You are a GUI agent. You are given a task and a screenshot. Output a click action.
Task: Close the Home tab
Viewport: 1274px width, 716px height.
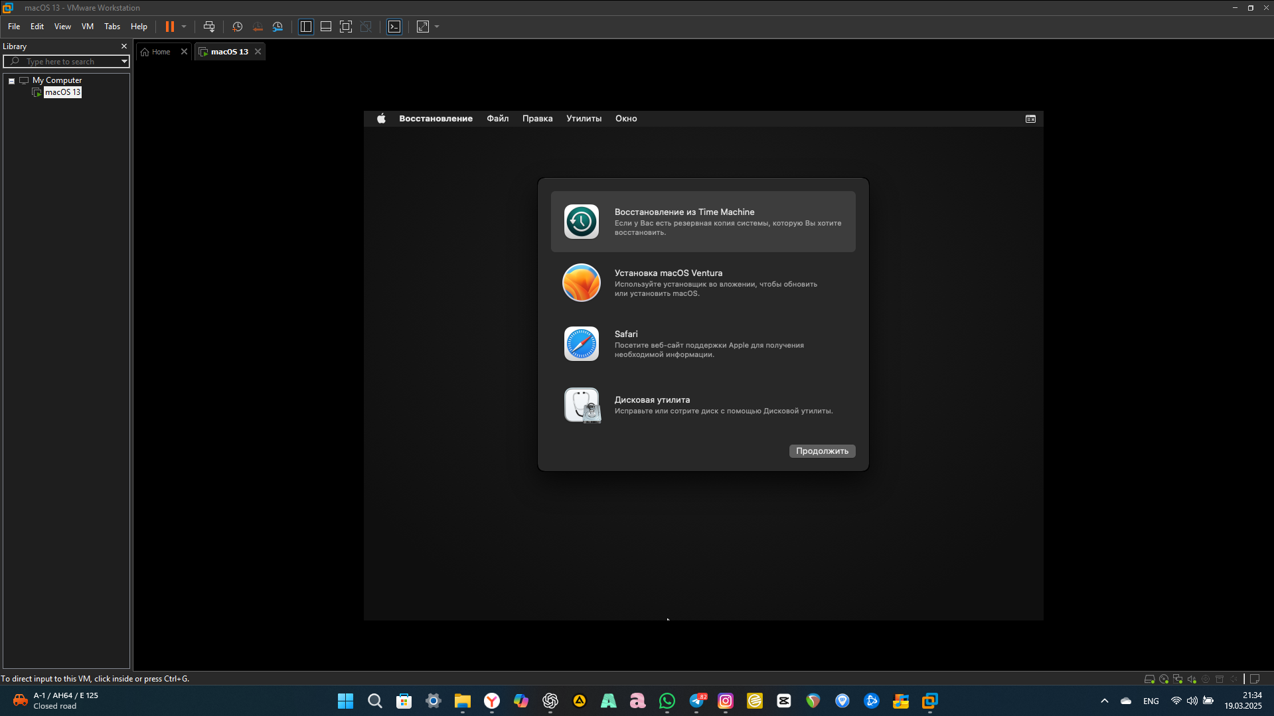tap(184, 52)
